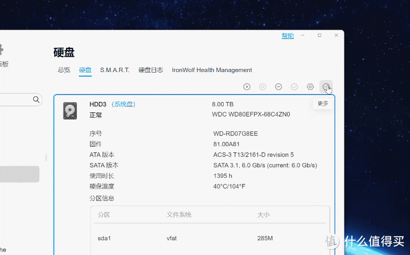This screenshot has height=255, width=410.
Task: Click the 帮助 help link
Action: (x=288, y=36)
